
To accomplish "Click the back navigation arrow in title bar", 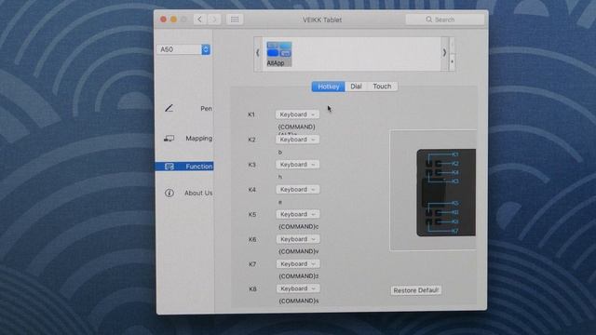I will pyautogui.click(x=199, y=20).
